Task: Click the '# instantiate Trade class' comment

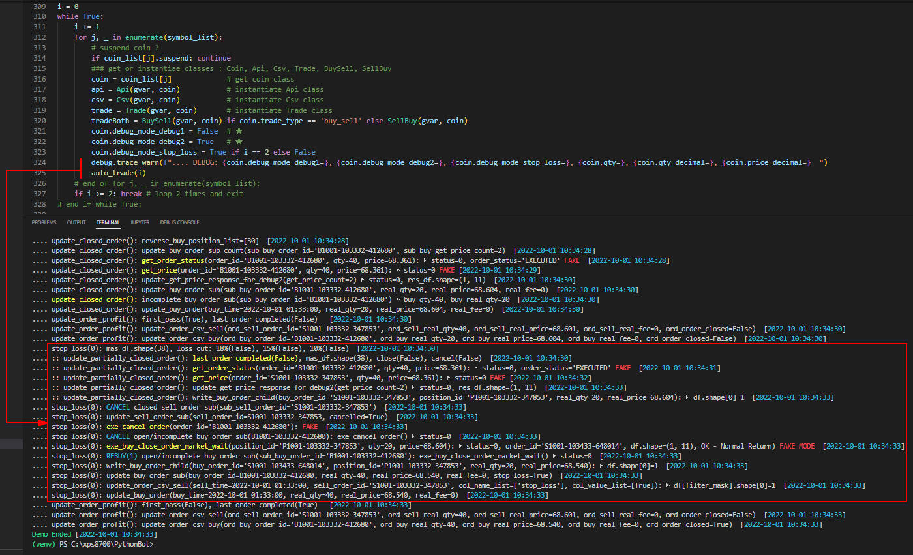Action: pyautogui.click(x=279, y=110)
